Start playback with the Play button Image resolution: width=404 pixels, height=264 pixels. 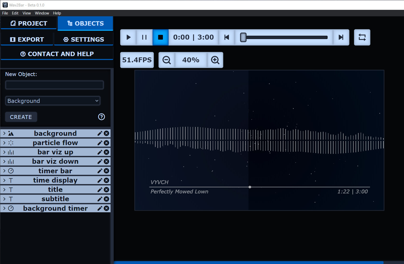128,37
